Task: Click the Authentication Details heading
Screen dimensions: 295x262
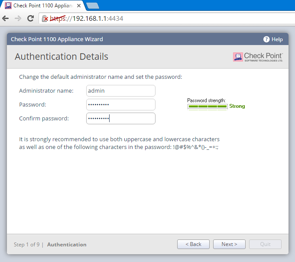Action: click(x=62, y=57)
